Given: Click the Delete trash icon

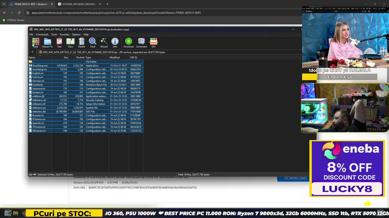Looking at the screenshot, I should coord(81,43).
